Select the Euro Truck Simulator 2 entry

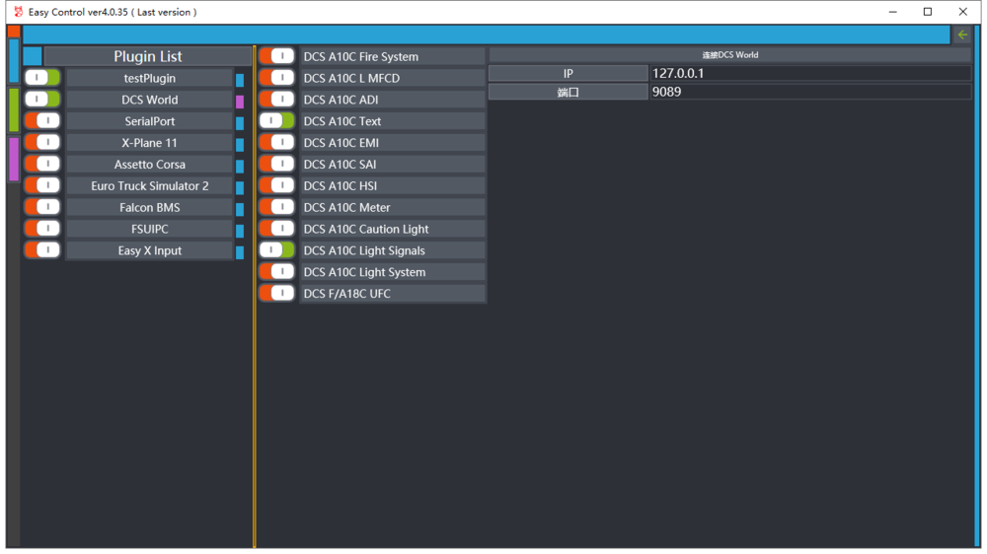[150, 185]
